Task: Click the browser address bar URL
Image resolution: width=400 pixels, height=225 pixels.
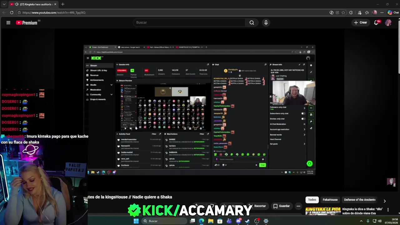Action: point(54,12)
